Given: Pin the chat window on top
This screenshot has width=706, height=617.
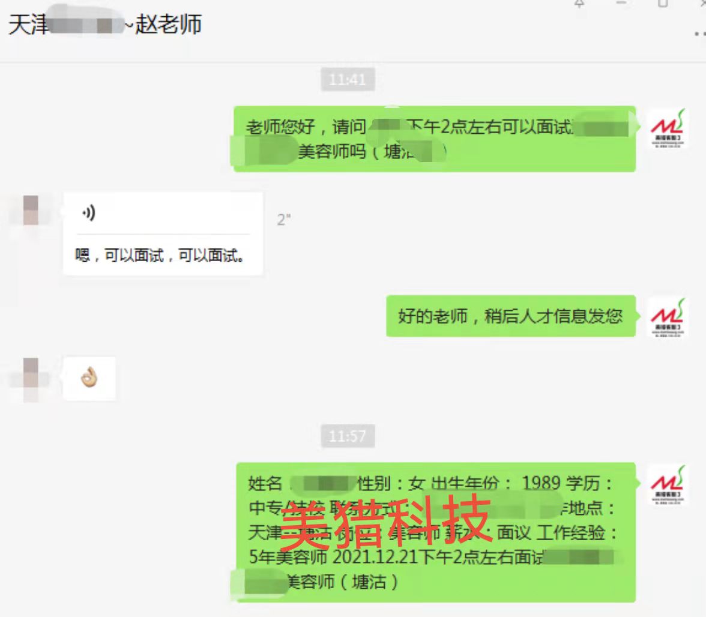Looking at the screenshot, I should click(579, 4).
